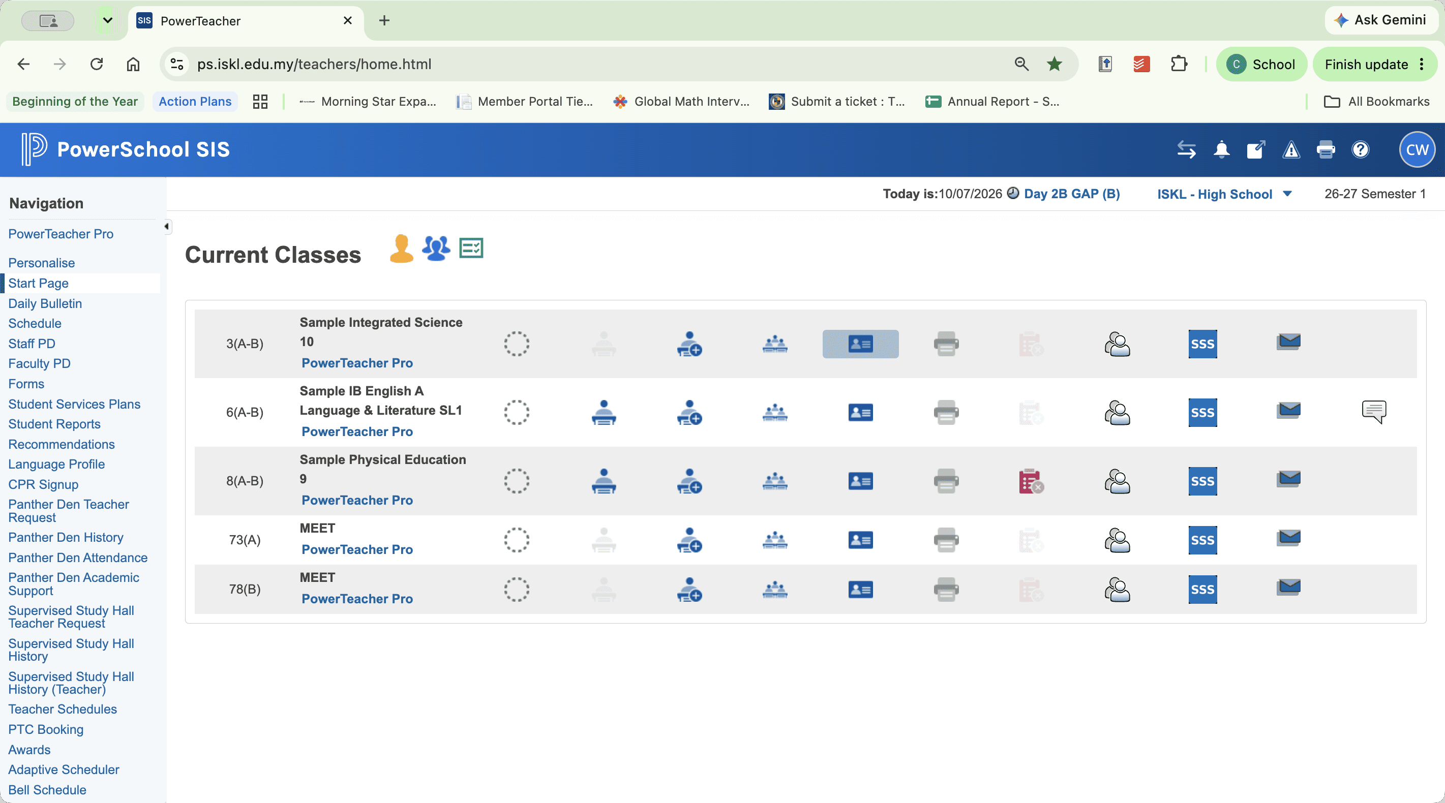The image size is (1445, 803).
Task: Email the 73(A) MEET class via envelope icon
Action: (x=1288, y=538)
